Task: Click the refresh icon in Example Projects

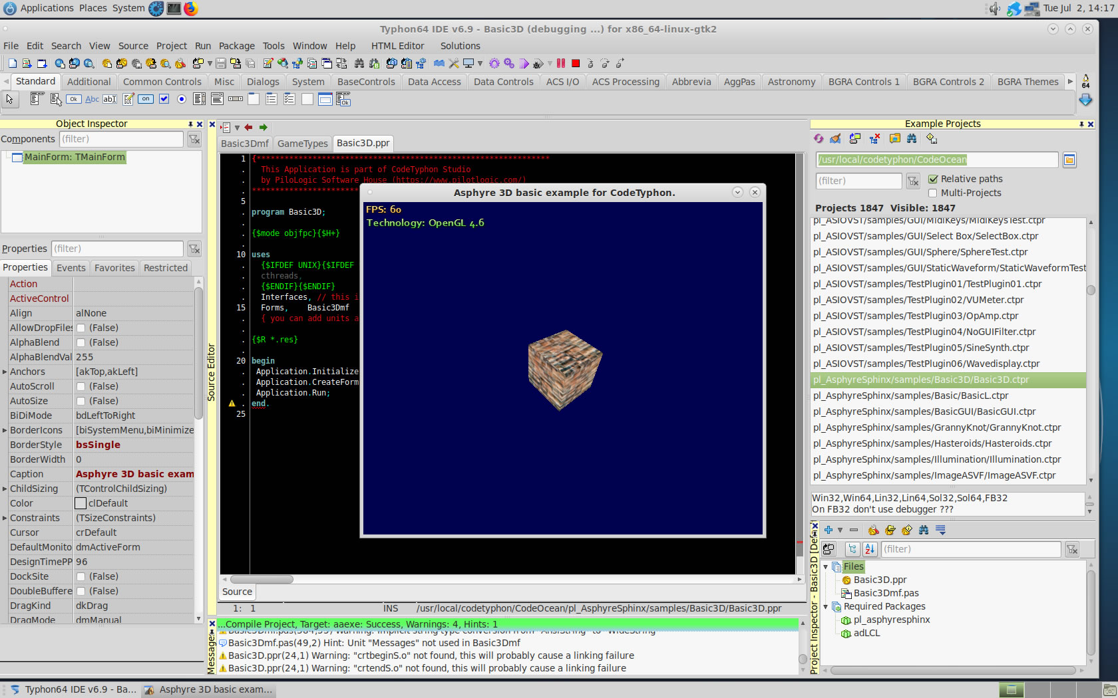Action: click(819, 138)
